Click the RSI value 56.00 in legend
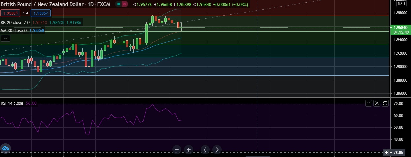411x157 pixels. coord(31,103)
